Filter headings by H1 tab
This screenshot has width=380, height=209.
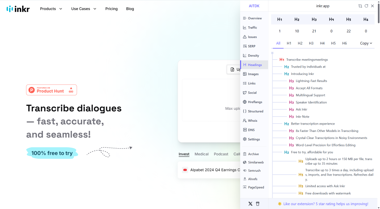289,43
